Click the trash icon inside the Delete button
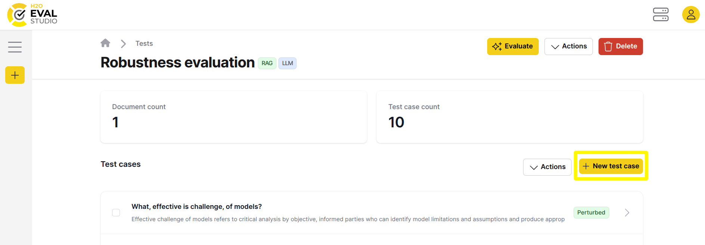This screenshot has width=705, height=245. coord(608,46)
